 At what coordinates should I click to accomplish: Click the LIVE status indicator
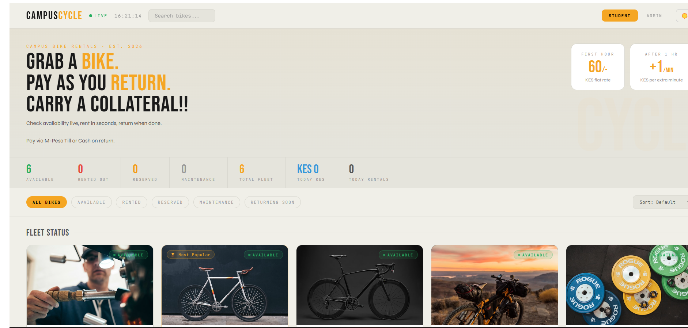pos(98,16)
